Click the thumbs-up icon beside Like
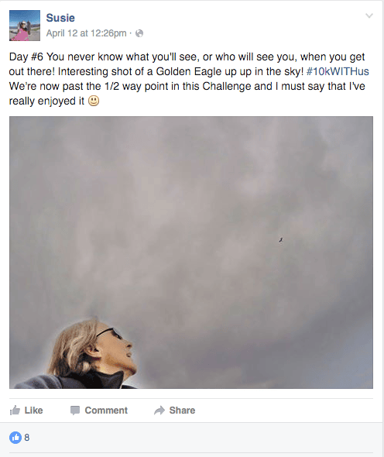The width and height of the screenshot is (384, 457). tap(15, 410)
